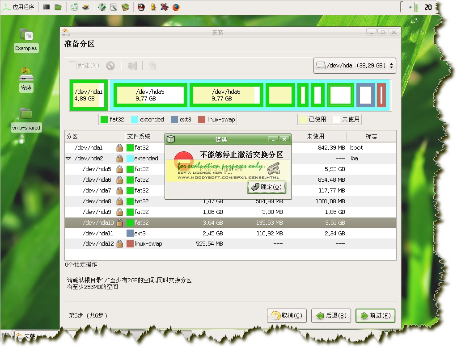This screenshot has height=347, width=457.
Task: Click the lock icon beside /dev/hda5
Action: (119, 169)
